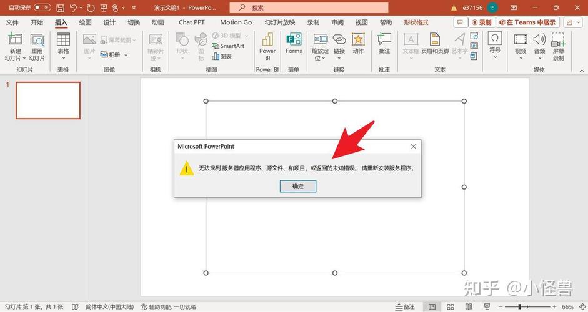Toggle the 自动保存 autosave switch
The image size is (588, 312).
[42, 7]
